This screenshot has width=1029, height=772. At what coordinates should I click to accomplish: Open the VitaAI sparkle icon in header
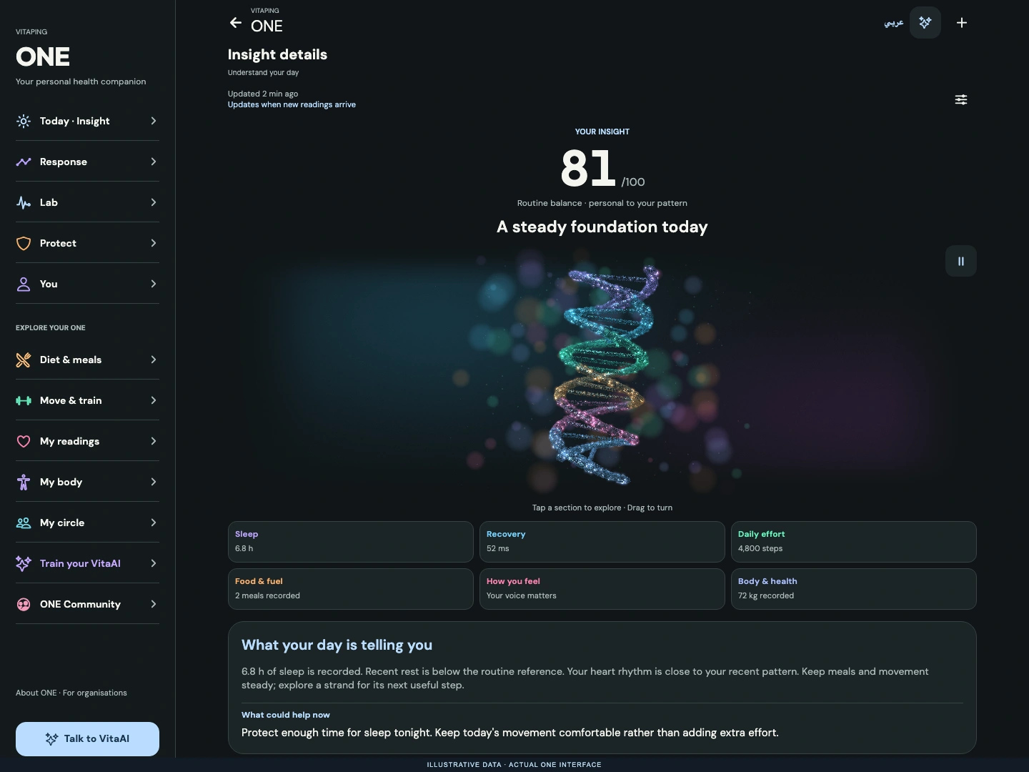click(925, 23)
